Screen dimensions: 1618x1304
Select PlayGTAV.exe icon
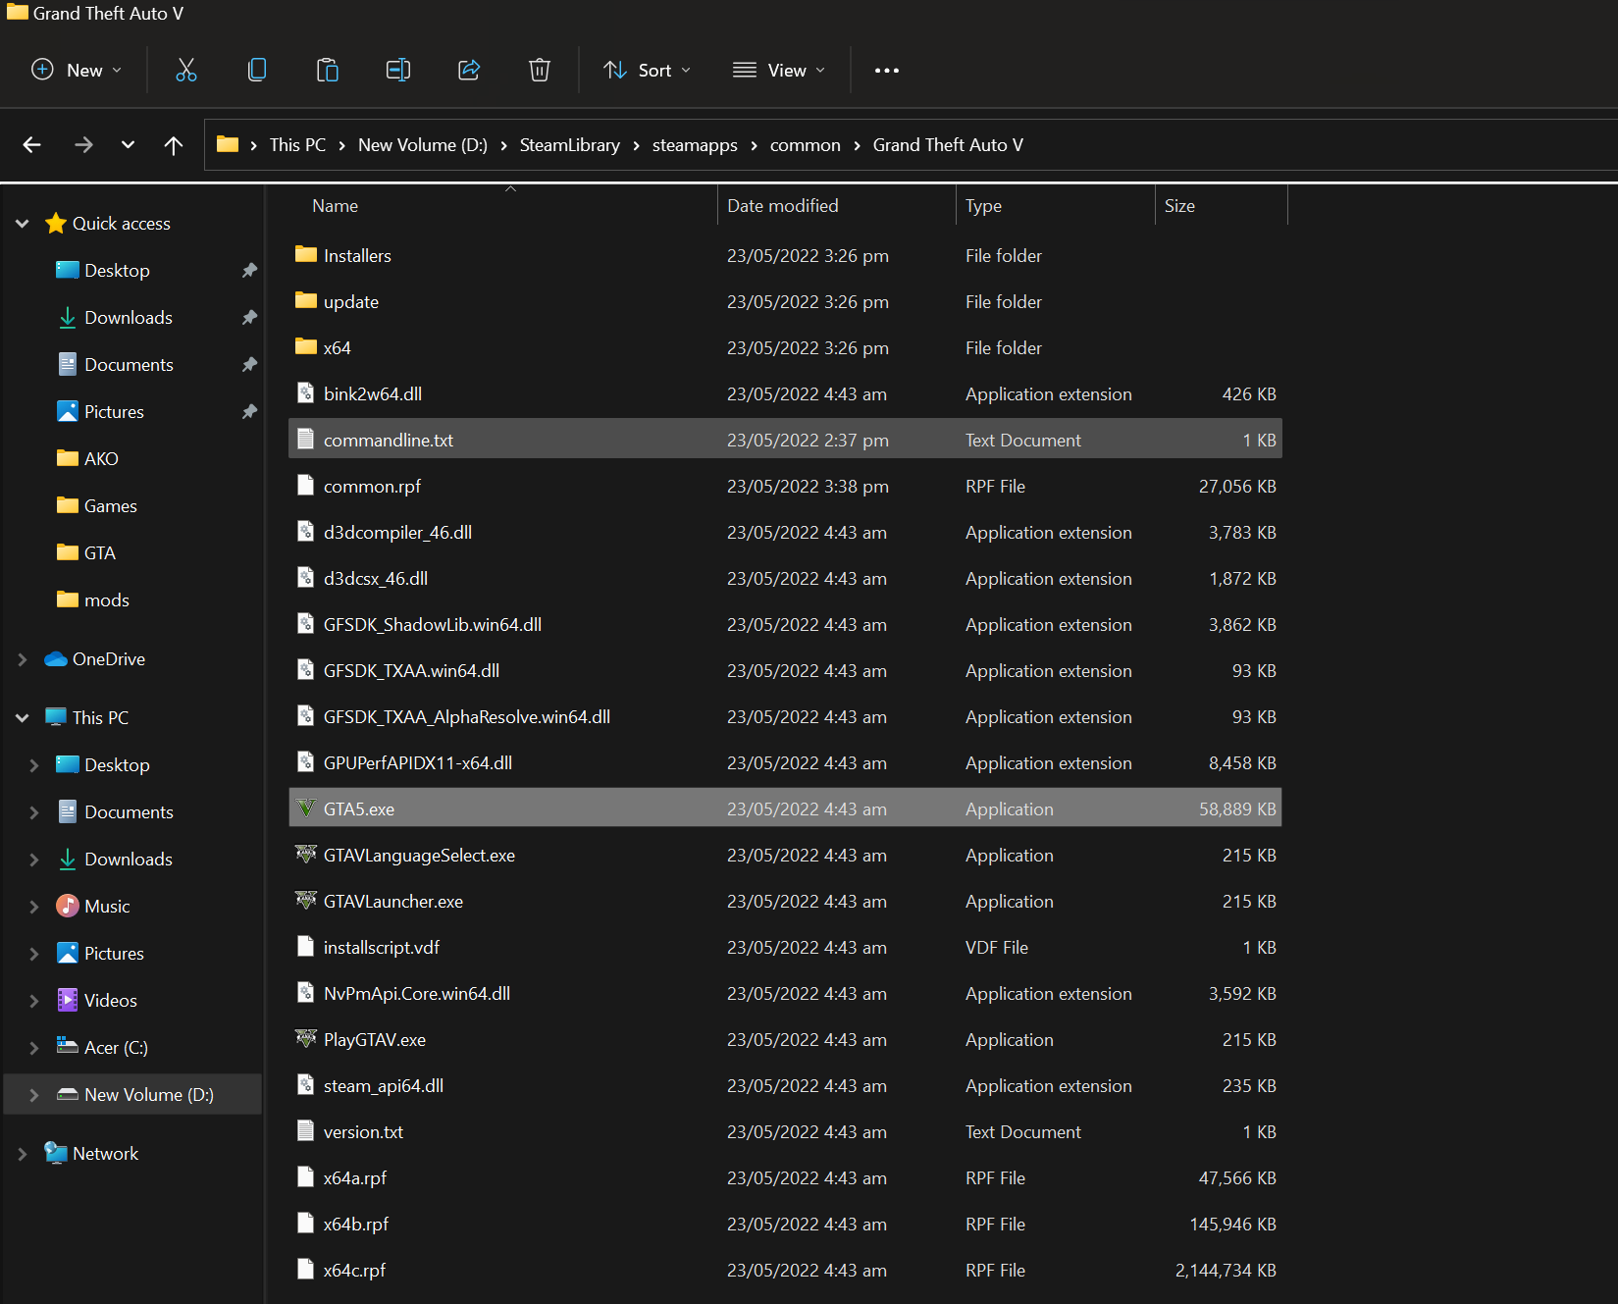pos(306,1039)
